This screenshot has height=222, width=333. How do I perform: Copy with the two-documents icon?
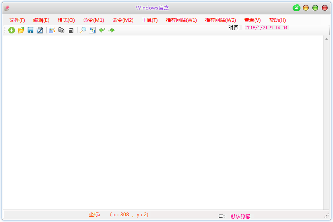tap(61, 30)
